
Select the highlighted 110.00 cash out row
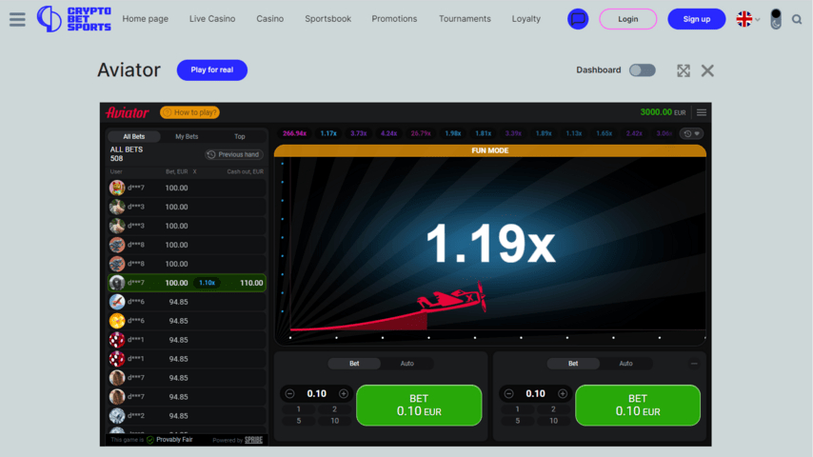(187, 283)
